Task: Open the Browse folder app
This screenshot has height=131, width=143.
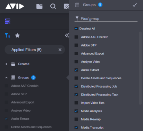Action: [x=40, y=6]
